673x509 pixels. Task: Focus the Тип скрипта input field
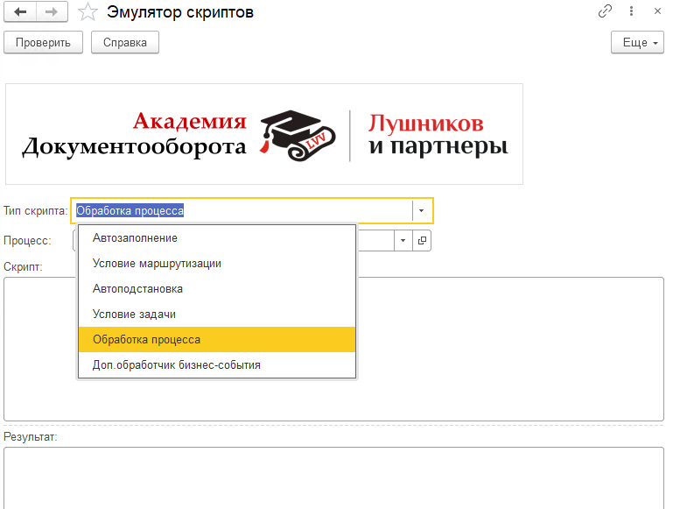[x=242, y=210]
